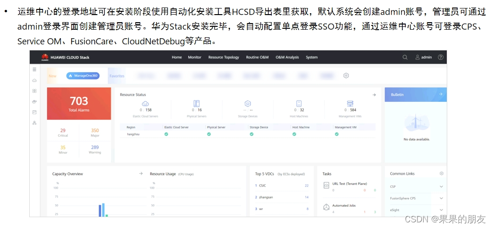Image resolution: width=493 pixels, height=228 pixels.
Task: Open the help question mark icon
Action: (441, 57)
